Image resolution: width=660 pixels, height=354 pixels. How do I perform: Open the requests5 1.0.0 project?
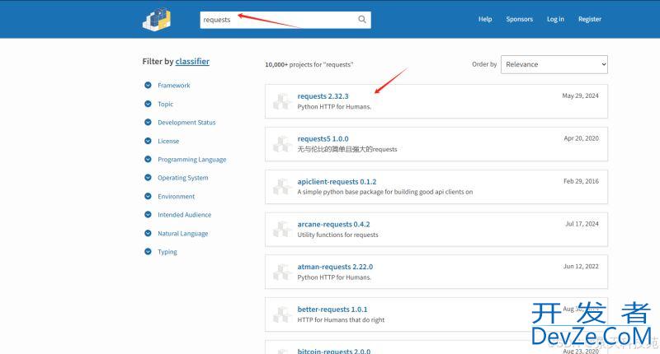pos(323,138)
